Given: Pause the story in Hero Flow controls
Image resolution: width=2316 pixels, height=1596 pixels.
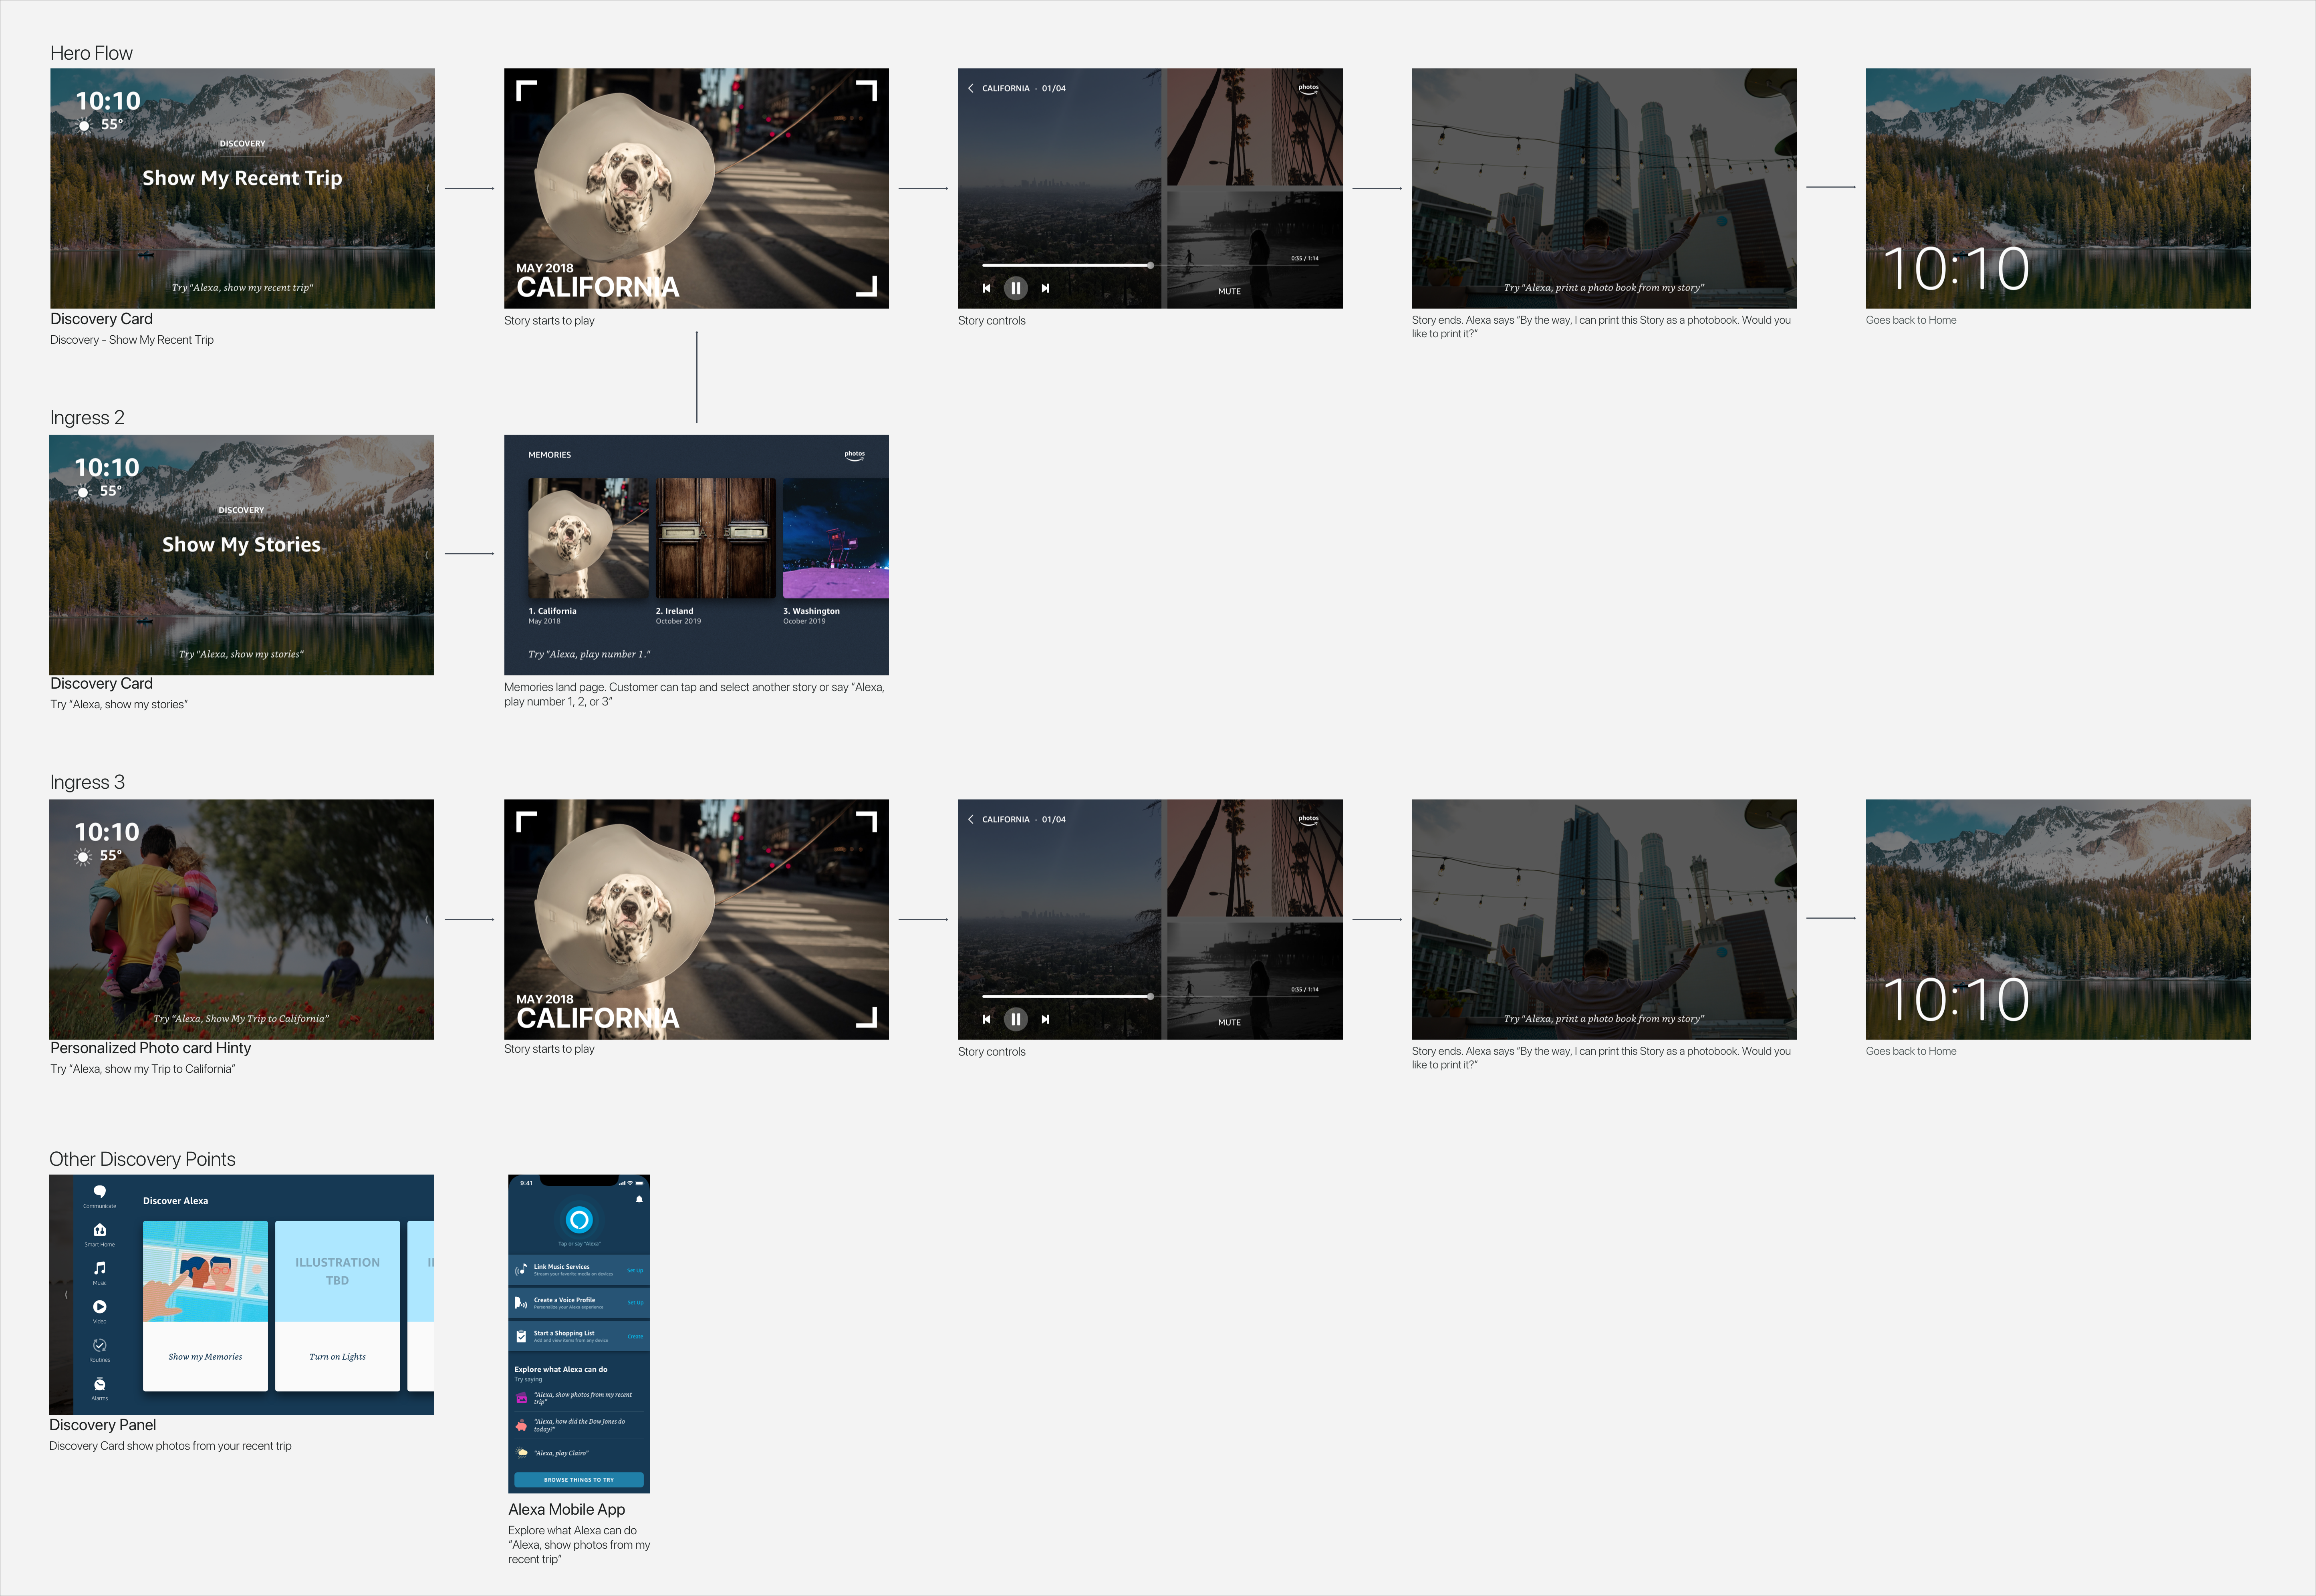Looking at the screenshot, I should coord(1015,288).
